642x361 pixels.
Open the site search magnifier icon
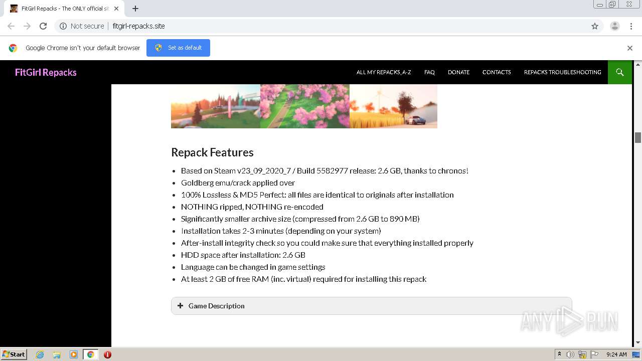tap(620, 72)
